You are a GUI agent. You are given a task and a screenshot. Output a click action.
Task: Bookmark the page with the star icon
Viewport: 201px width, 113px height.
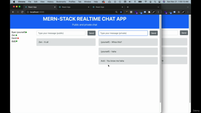121,12
